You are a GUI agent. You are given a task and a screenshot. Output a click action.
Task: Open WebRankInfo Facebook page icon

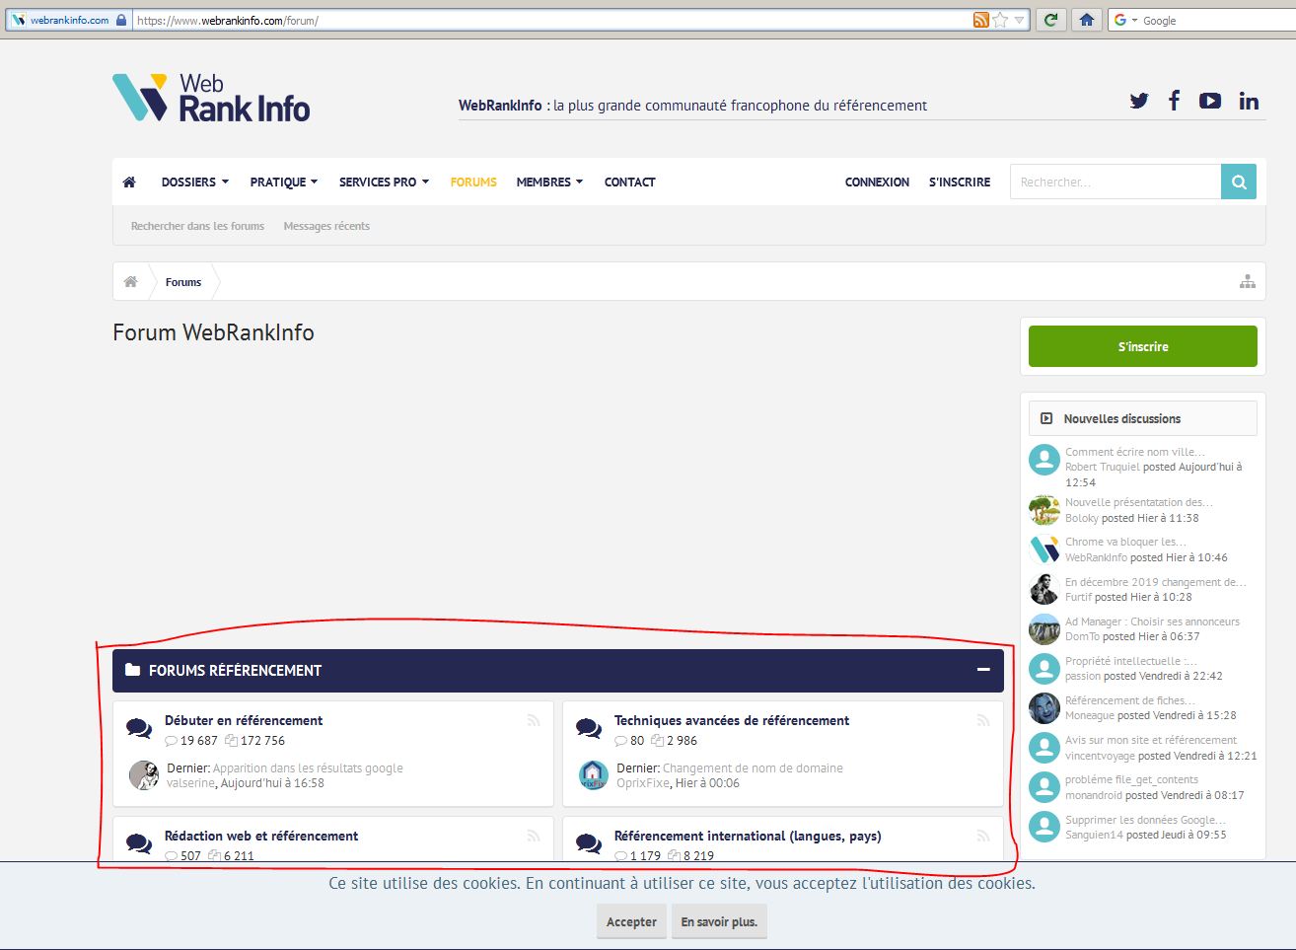(1174, 100)
